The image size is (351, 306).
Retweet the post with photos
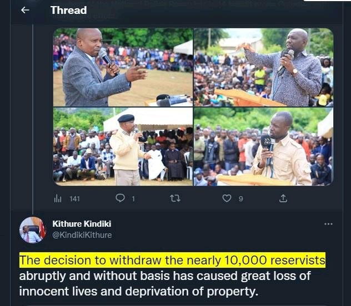[x=175, y=198]
